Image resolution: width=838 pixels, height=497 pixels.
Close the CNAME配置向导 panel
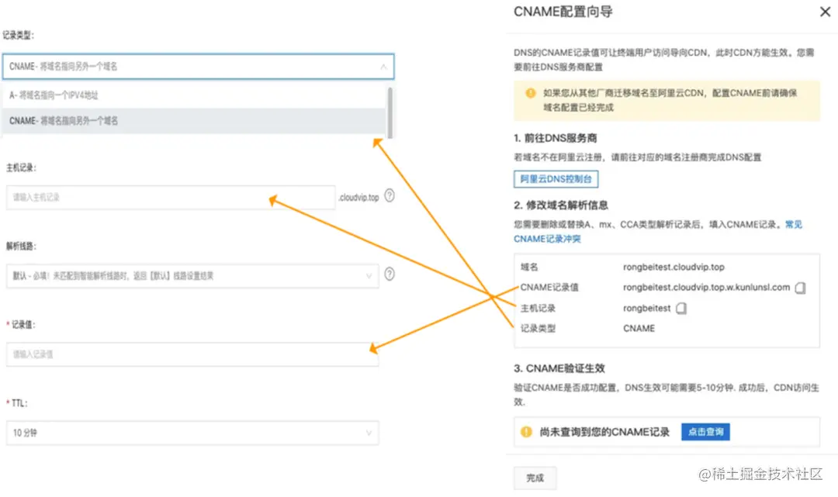click(825, 12)
